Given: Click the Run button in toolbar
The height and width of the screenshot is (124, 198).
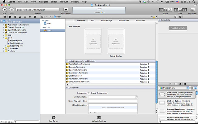Looking at the screenshot, I should (x=4, y=10).
